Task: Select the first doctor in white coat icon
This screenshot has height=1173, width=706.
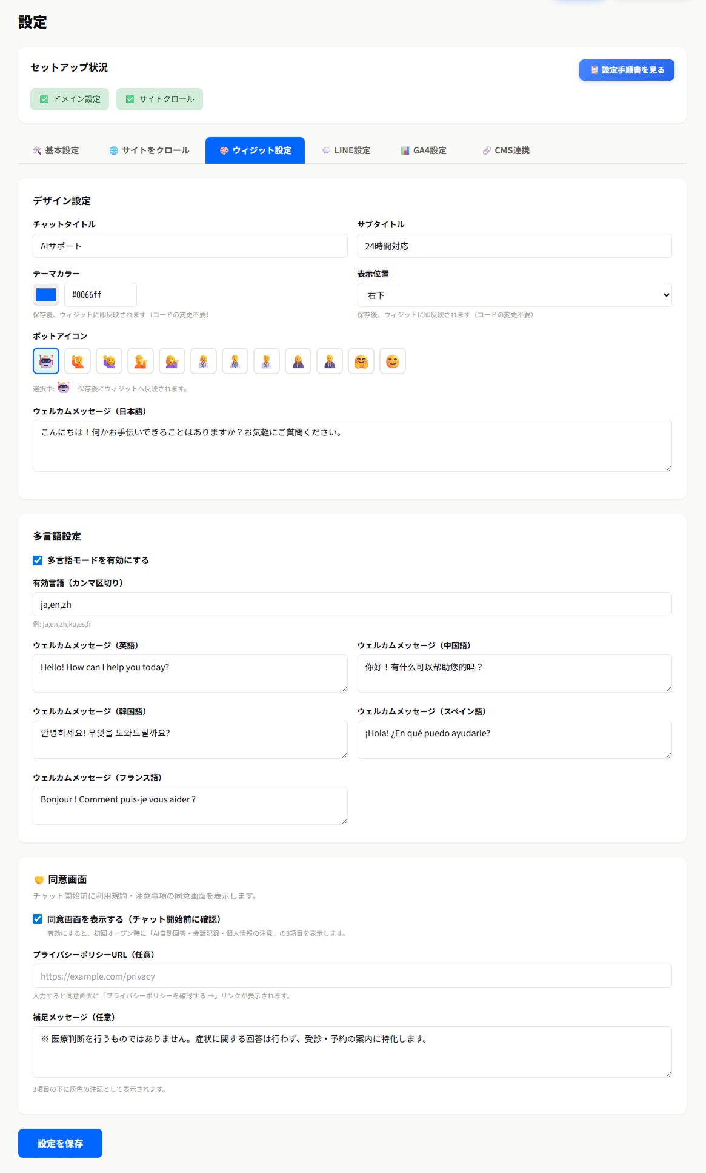Action: (204, 361)
